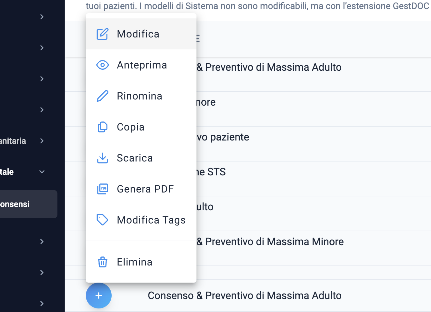Screen dimensions: 431x312
Task: Click the Modifica Tags label icon
Action: coord(102,220)
